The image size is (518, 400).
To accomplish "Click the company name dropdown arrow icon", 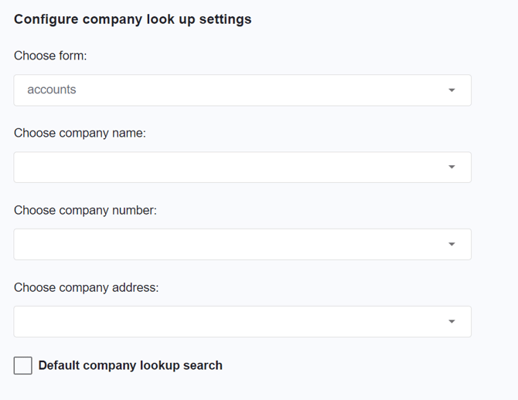I will (452, 168).
